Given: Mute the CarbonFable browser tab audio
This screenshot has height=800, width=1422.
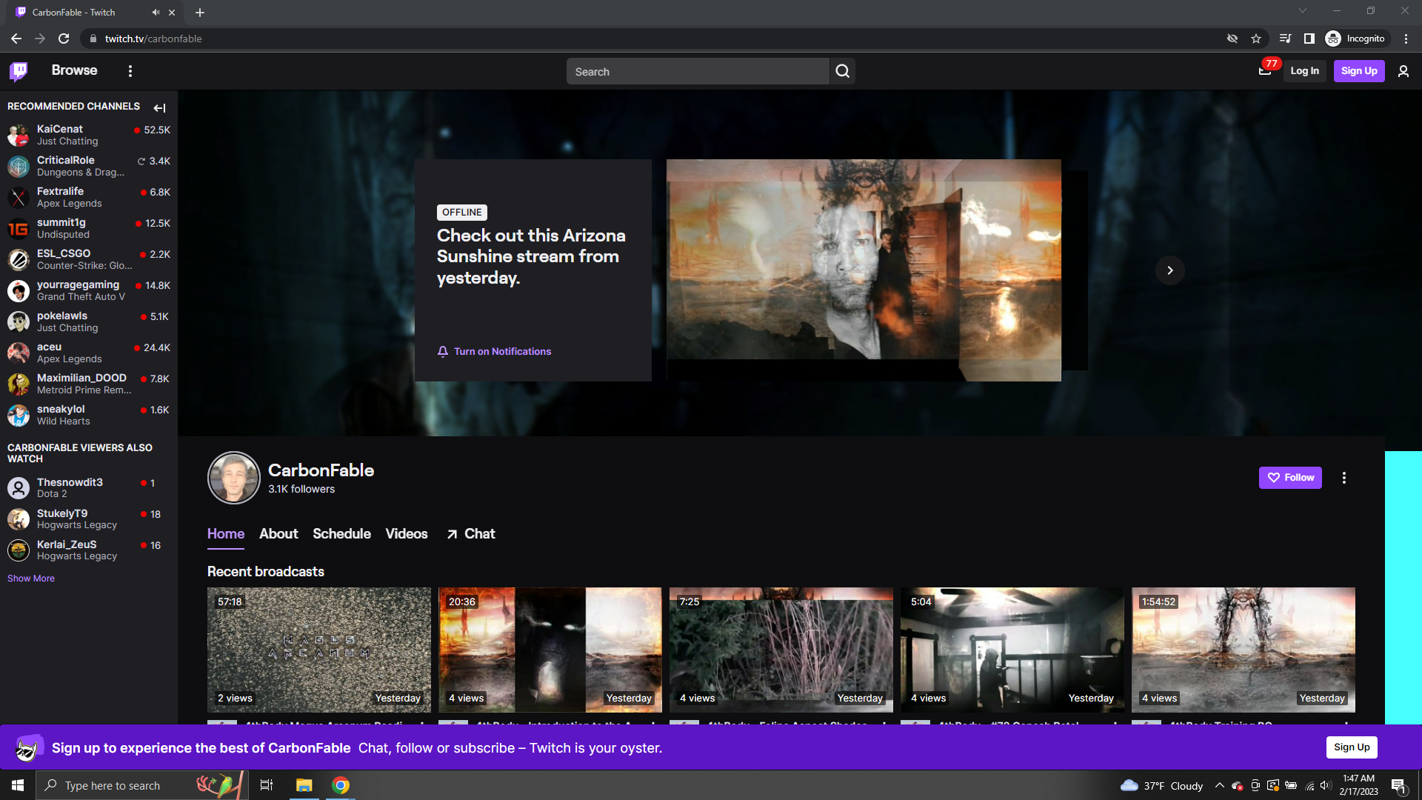Looking at the screenshot, I should [156, 13].
